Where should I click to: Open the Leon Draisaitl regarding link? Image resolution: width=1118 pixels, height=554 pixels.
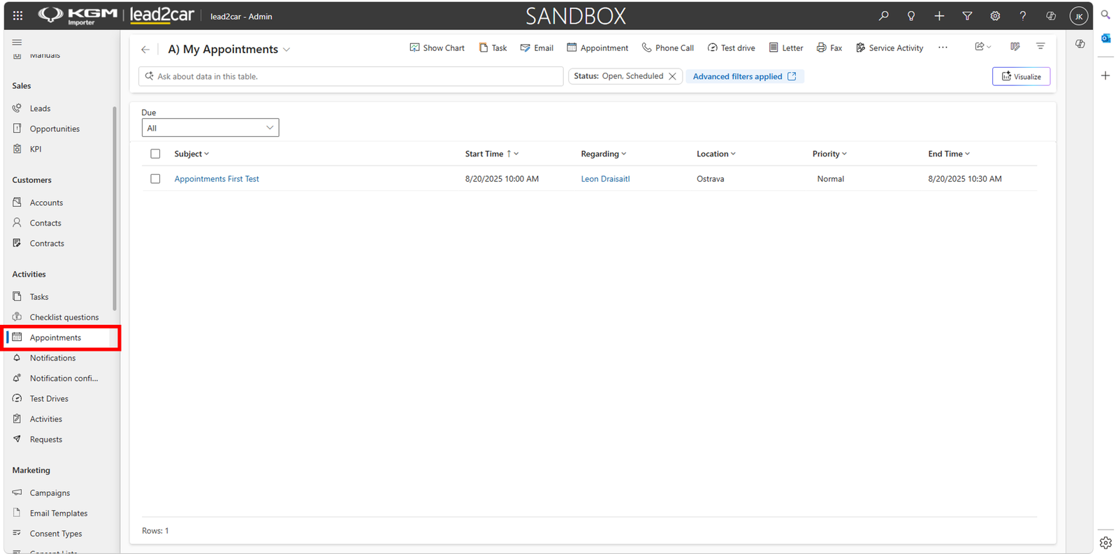605,179
